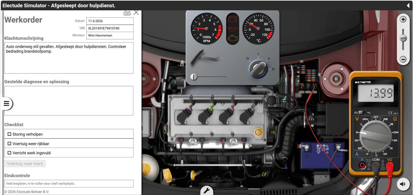Viewport: 413px width, 195px height.
Task: Mute sound with the speaker icon
Action: (402, 184)
